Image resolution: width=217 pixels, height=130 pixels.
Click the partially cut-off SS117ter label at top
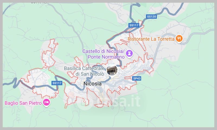coord(39,3)
